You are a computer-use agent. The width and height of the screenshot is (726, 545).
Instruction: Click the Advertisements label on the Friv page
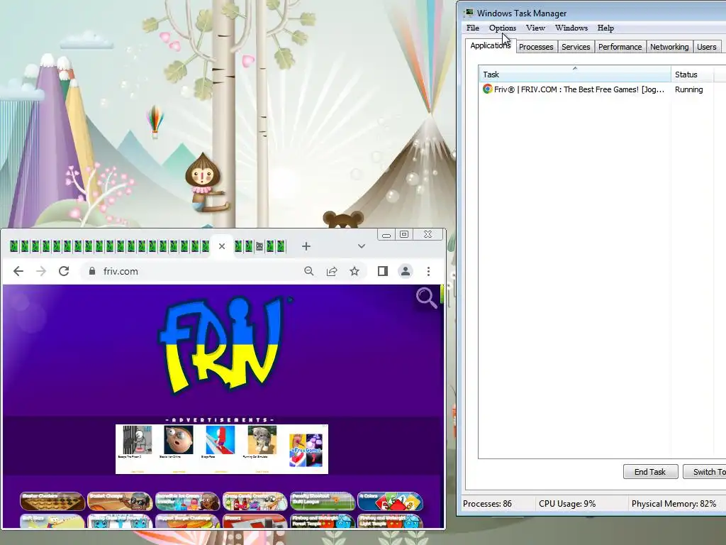(x=220, y=420)
